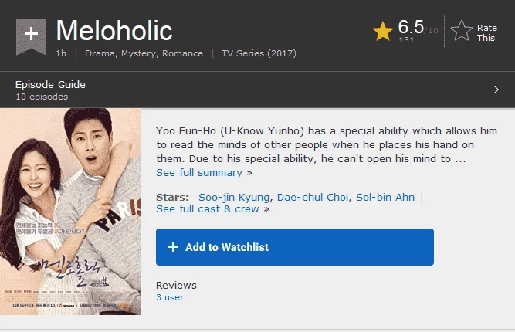The height and width of the screenshot is (332, 515).
Task: Open the Episode Guide section
Action: pos(258,90)
